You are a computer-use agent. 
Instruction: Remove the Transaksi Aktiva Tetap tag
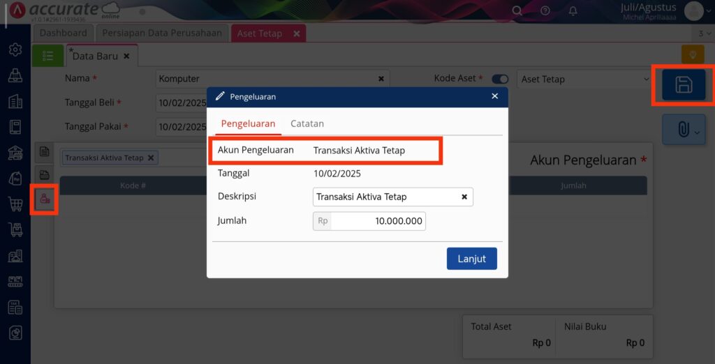151,158
